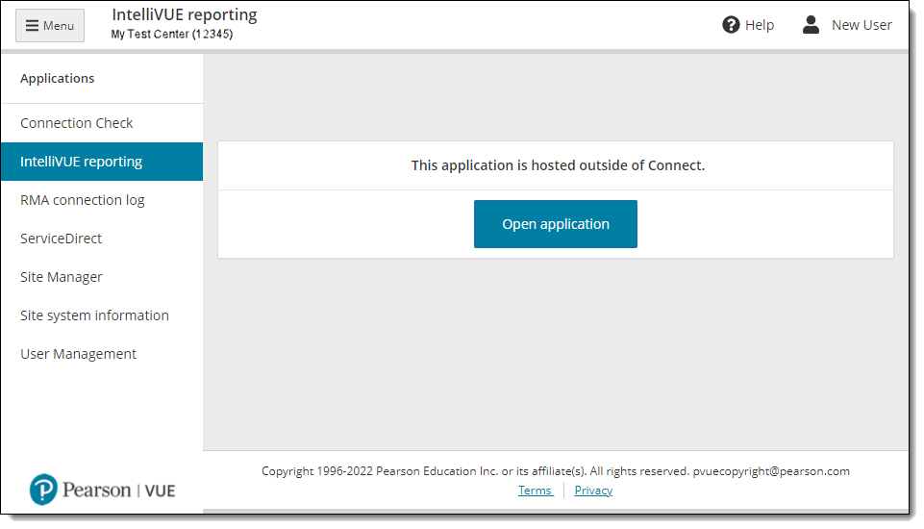The image size is (924, 529).
Task: Go to ServiceDirect application
Action: (62, 239)
